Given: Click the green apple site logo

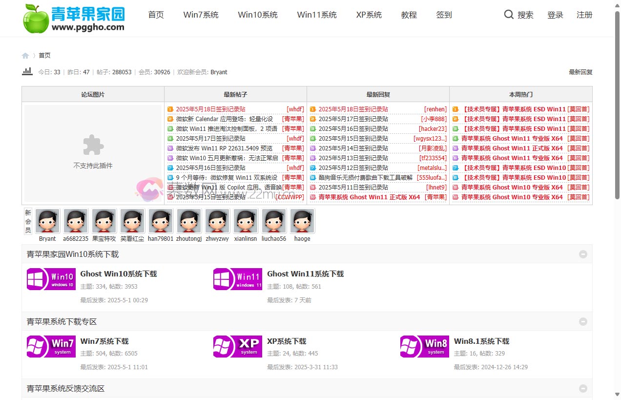Looking at the screenshot, I should 36,19.
